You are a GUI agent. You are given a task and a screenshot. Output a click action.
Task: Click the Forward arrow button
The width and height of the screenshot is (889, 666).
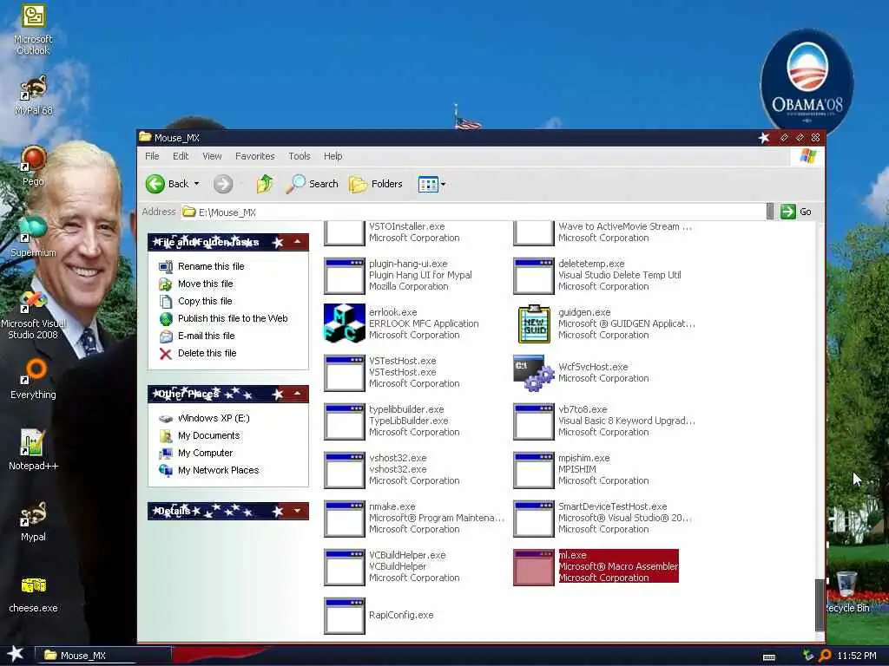223,184
